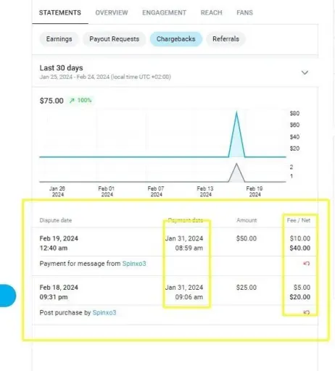
Task: Open Spinxo3 profile from post purchase
Action: pyautogui.click(x=104, y=312)
